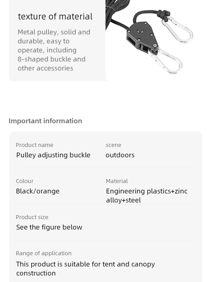Click 'See the figure below' text
This screenshot has height=282, width=211.
pos(49,227)
